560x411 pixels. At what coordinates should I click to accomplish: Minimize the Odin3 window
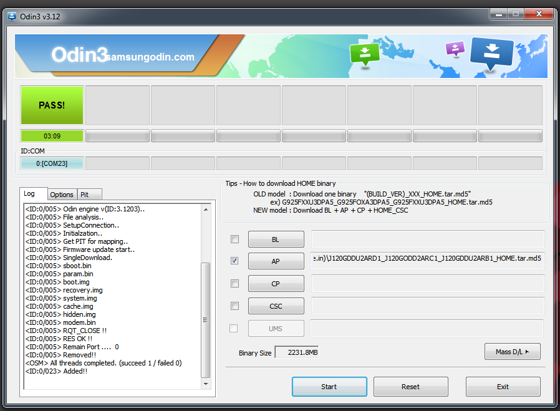coord(498,14)
